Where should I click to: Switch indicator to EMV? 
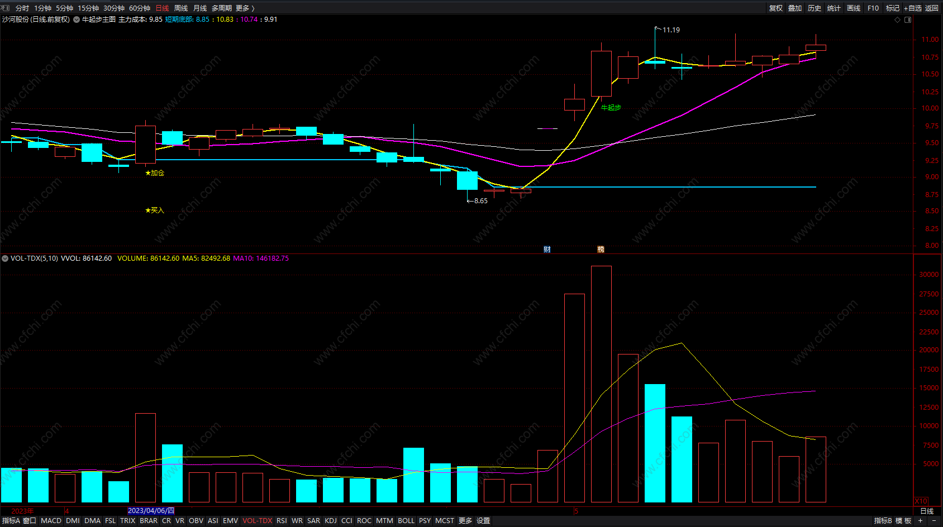pyautogui.click(x=230, y=521)
